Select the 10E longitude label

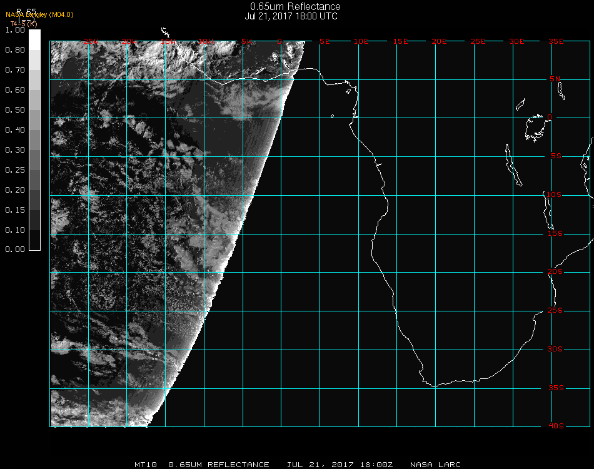click(x=362, y=41)
